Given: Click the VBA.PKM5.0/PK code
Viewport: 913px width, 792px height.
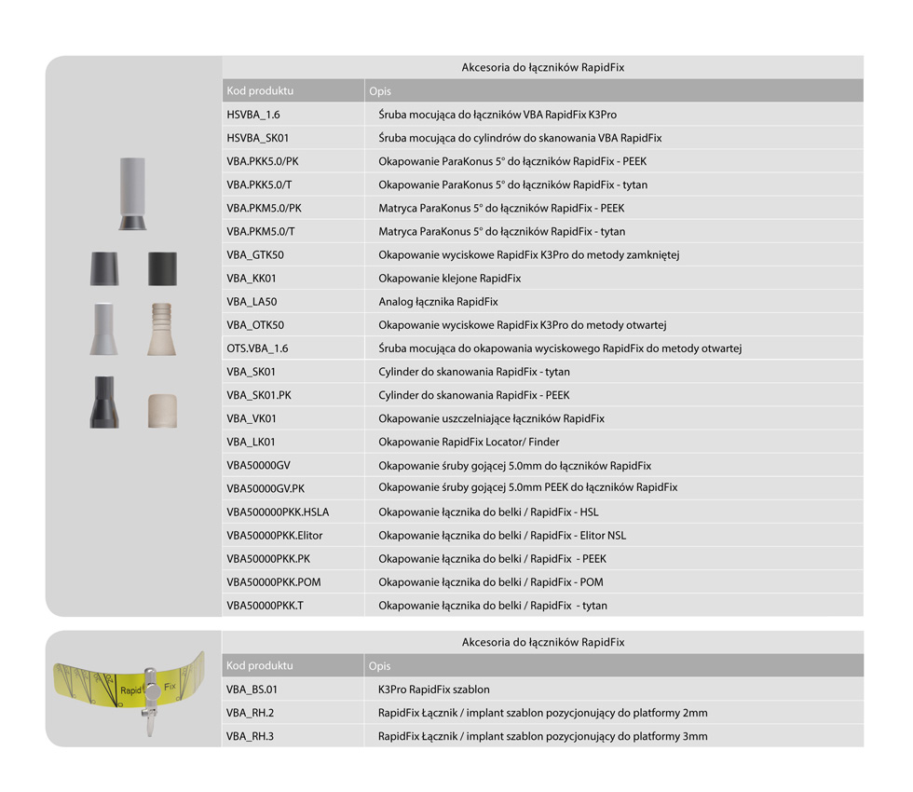Looking at the screenshot, I should [x=265, y=208].
